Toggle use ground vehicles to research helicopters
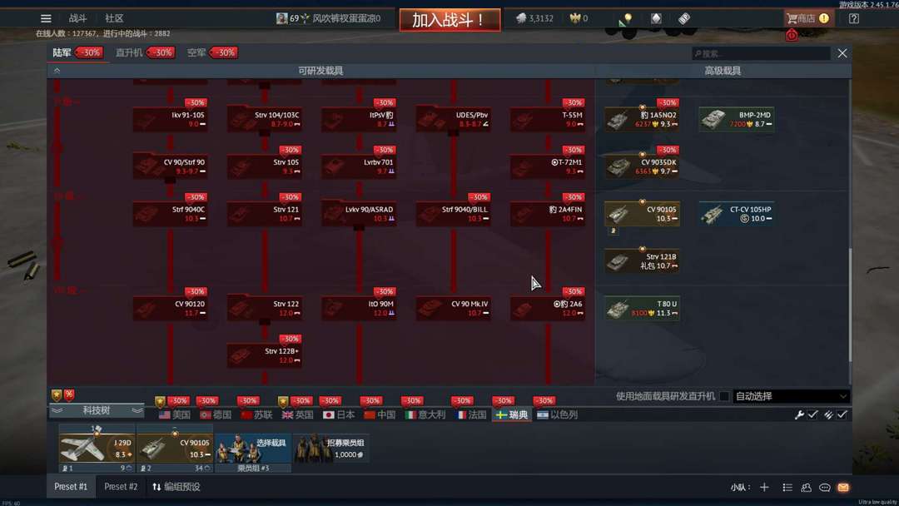 point(724,396)
